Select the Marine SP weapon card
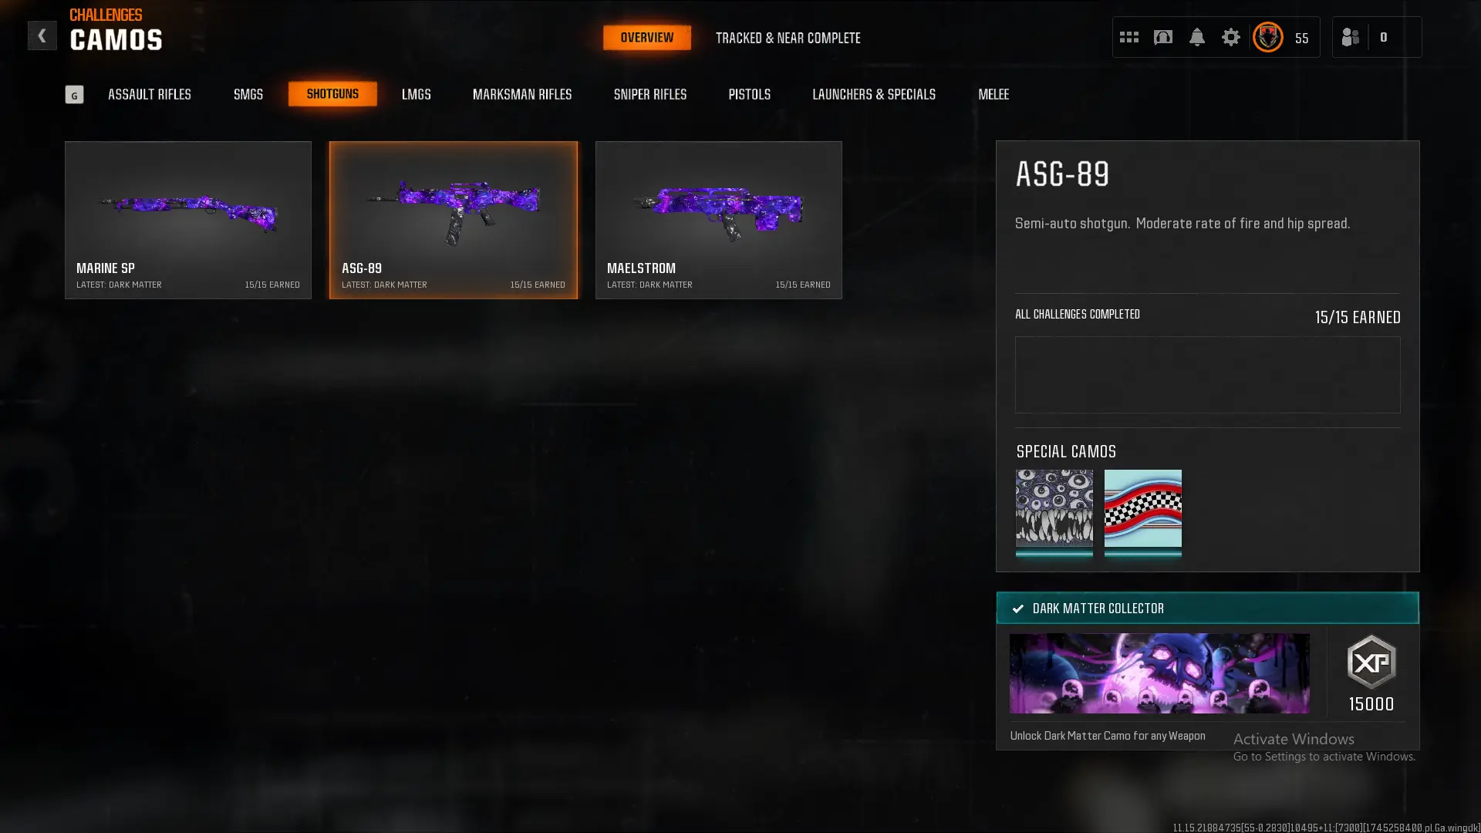 coord(188,220)
